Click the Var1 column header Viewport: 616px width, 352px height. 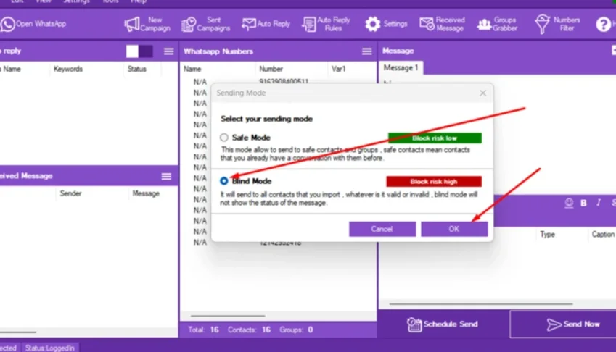(339, 69)
